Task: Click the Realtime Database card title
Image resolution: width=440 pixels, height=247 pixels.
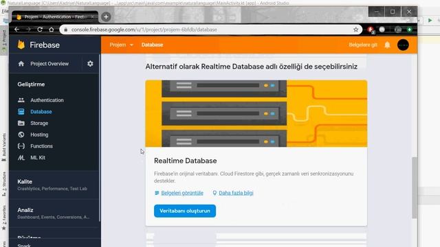Action: (x=185, y=161)
